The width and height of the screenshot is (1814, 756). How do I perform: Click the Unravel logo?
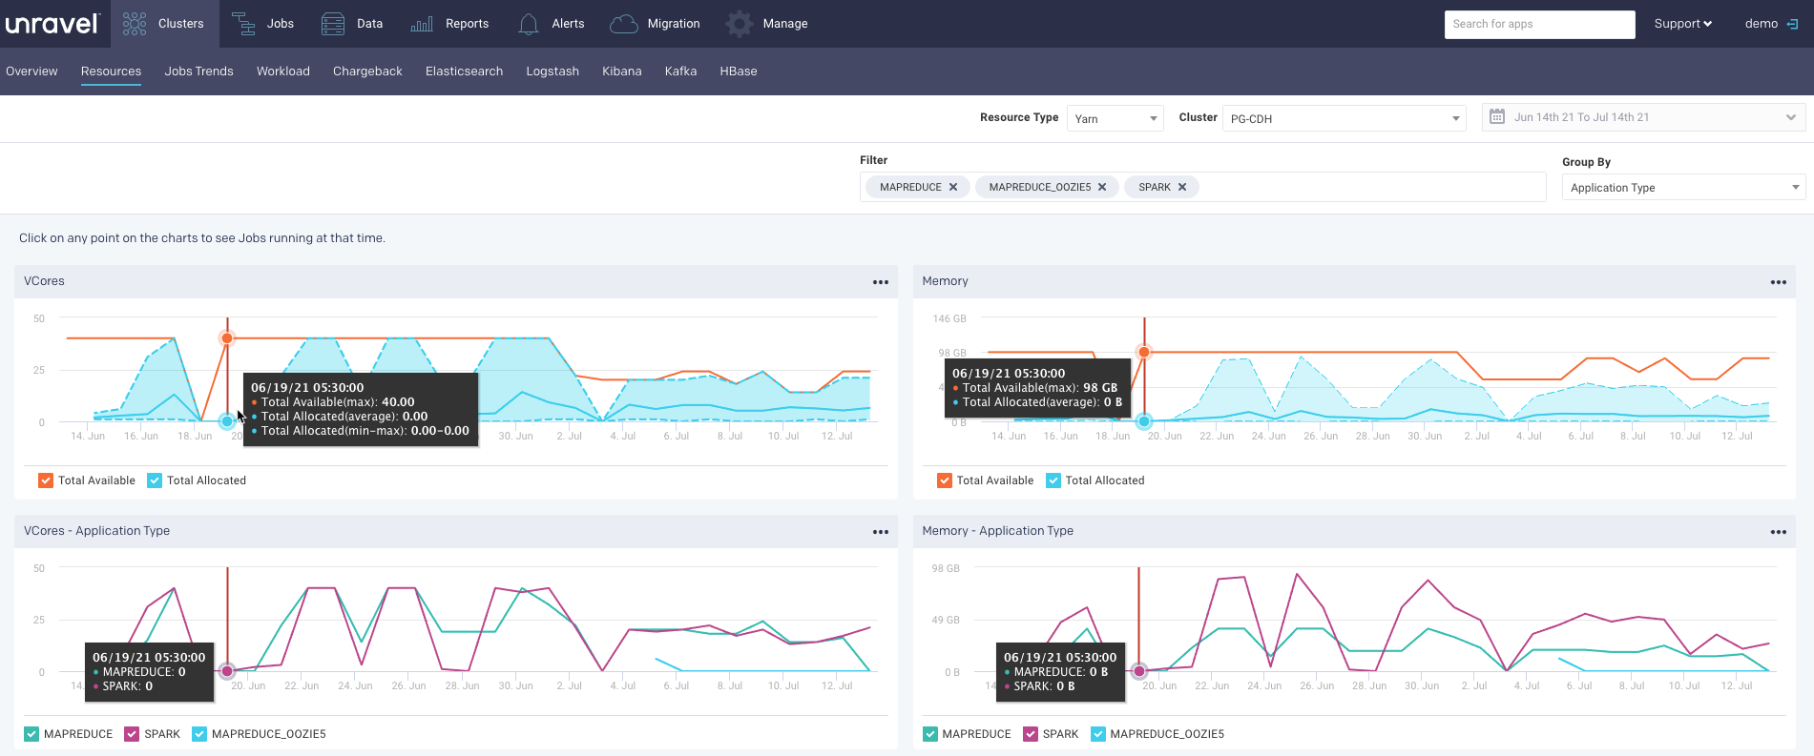pyautogui.click(x=52, y=23)
